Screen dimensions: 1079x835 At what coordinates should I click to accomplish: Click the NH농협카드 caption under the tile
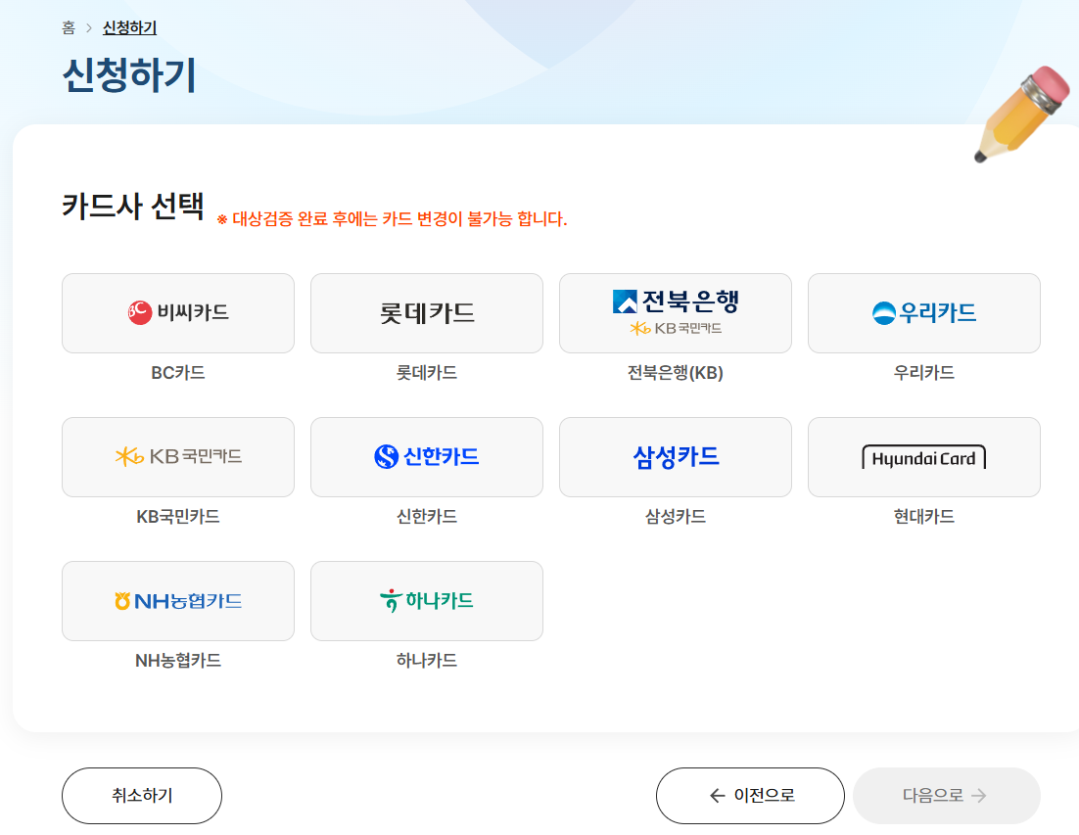[178, 661]
